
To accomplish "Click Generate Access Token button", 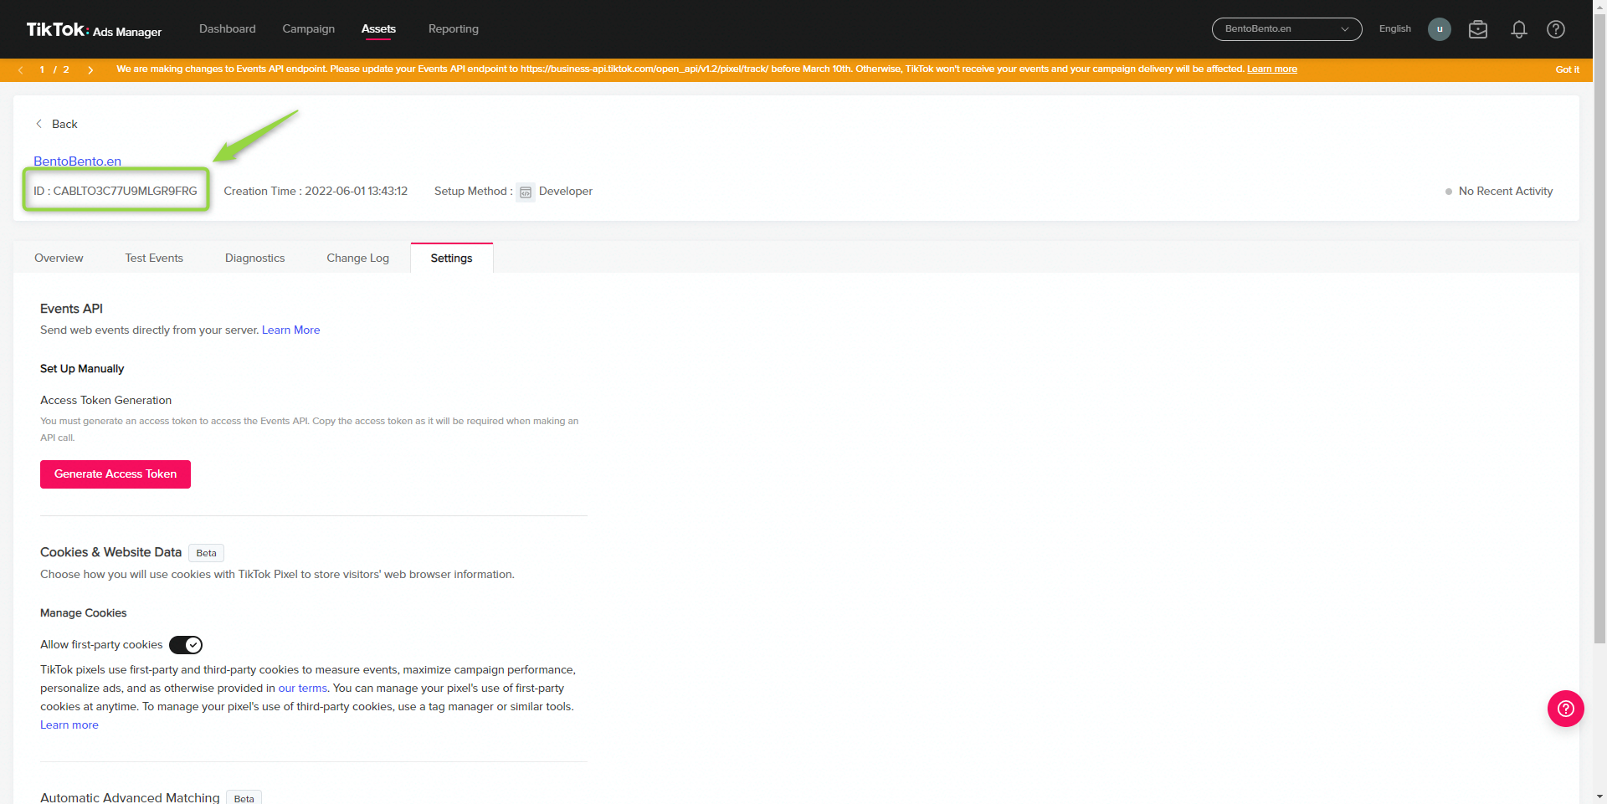I will 116,474.
